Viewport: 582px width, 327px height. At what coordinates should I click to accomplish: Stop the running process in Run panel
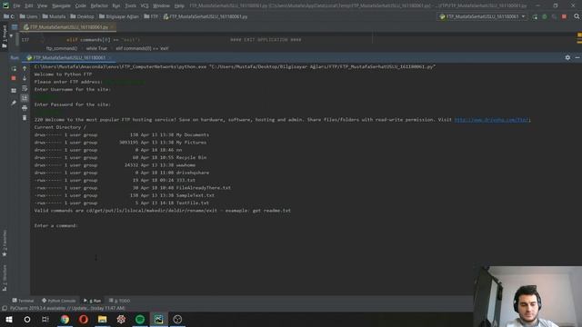pyautogui.click(x=14, y=78)
